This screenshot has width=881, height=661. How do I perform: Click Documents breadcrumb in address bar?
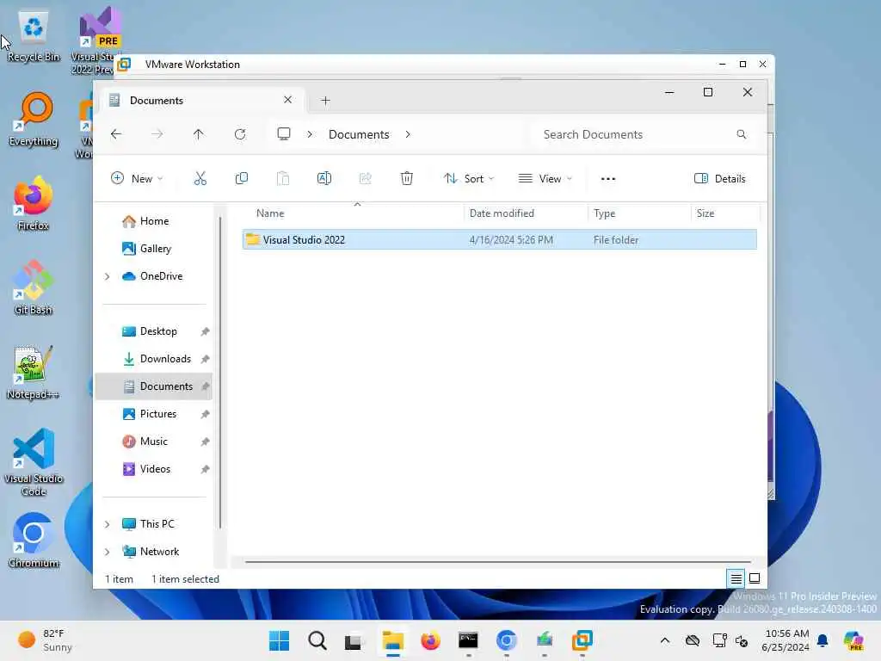[x=359, y=134]
